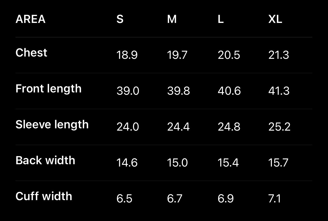Select the M size column header
The image size is (328, 221).
[x=172, y=19]
